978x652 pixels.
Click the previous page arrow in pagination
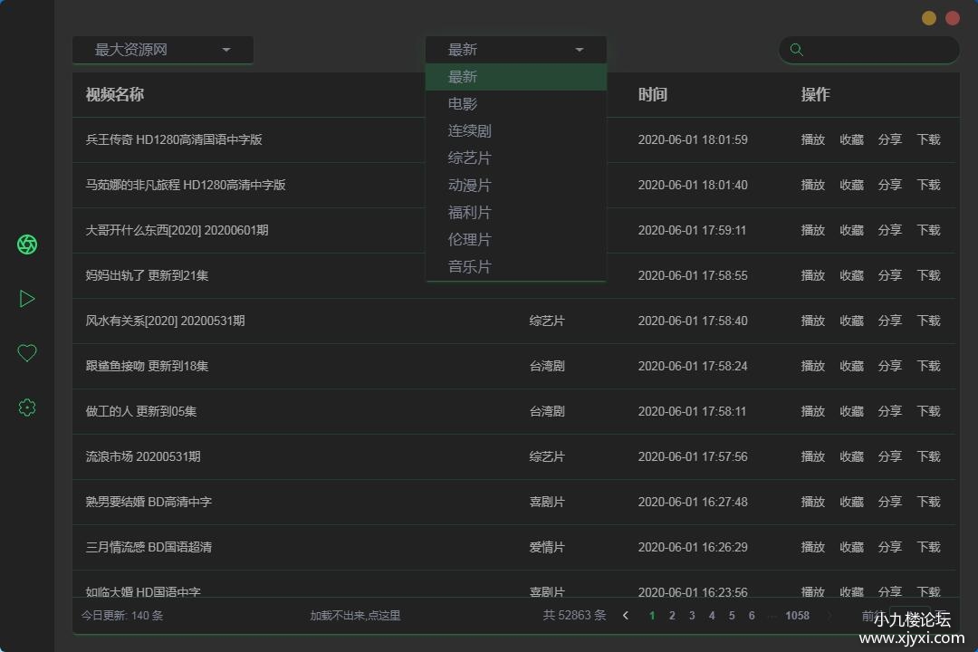(626, 616)
